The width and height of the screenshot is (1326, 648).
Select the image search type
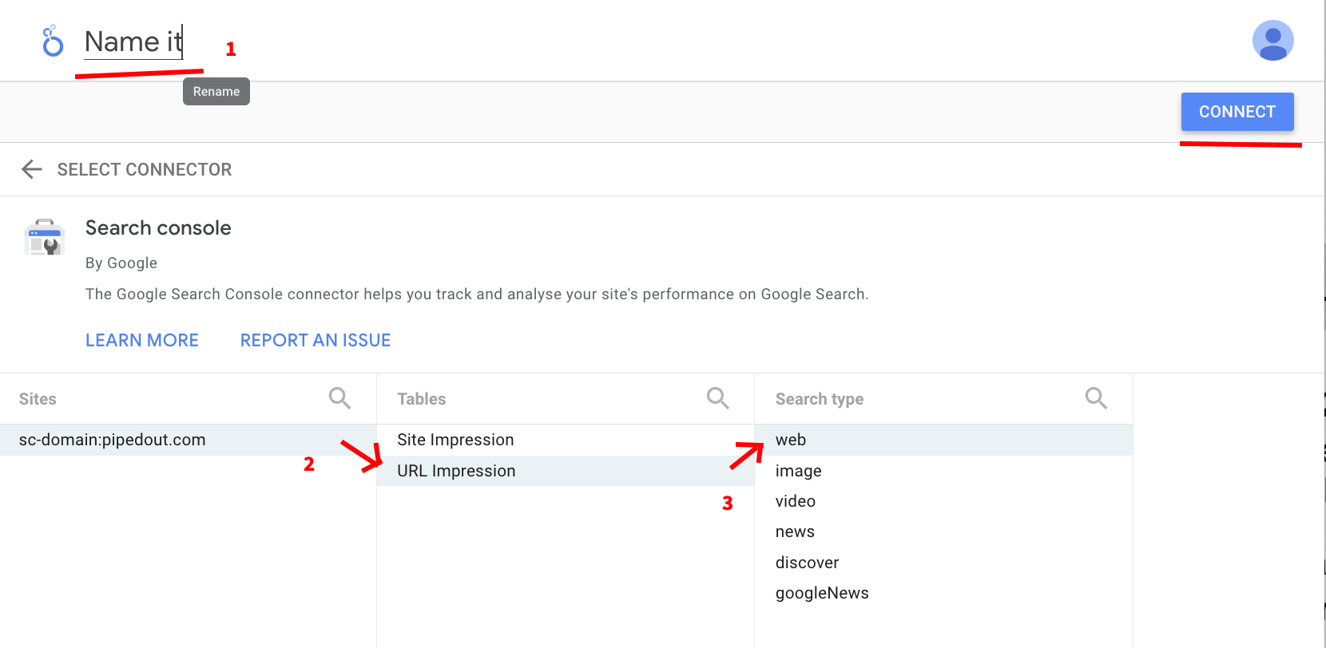point(943,471)
